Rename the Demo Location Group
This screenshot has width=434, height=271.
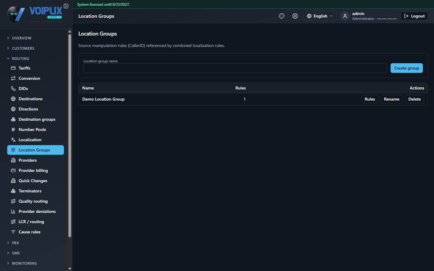click(392, 99)
